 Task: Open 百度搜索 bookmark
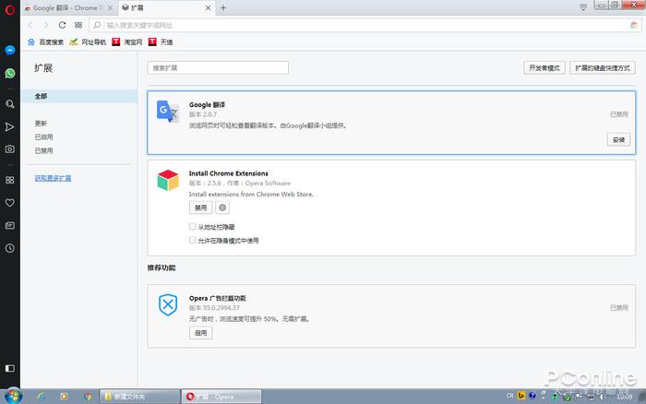pyautogui.click(x=46, y=42)
